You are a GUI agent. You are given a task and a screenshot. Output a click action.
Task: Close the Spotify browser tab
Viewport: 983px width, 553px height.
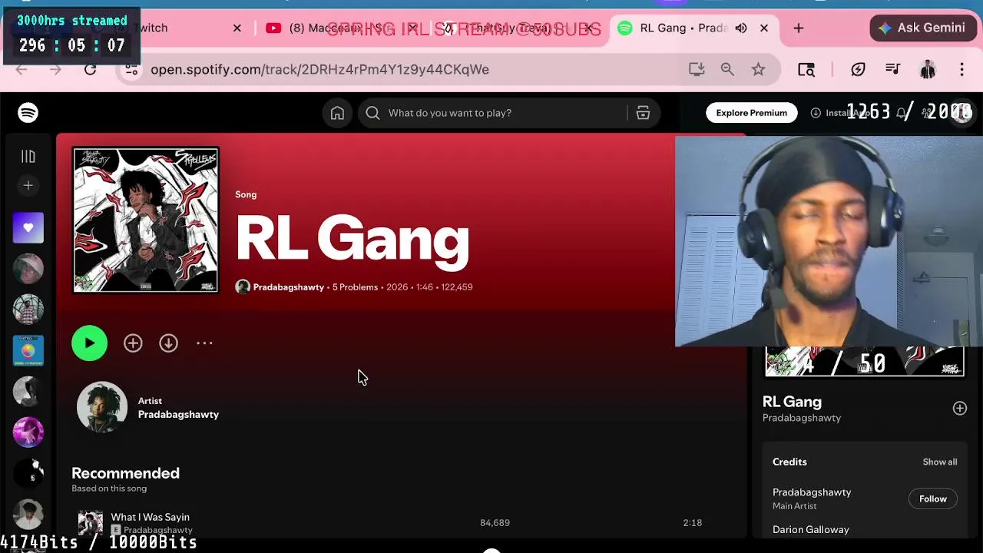[764, 28]
